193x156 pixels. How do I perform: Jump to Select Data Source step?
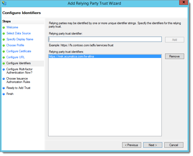click(x=18, y=33)
